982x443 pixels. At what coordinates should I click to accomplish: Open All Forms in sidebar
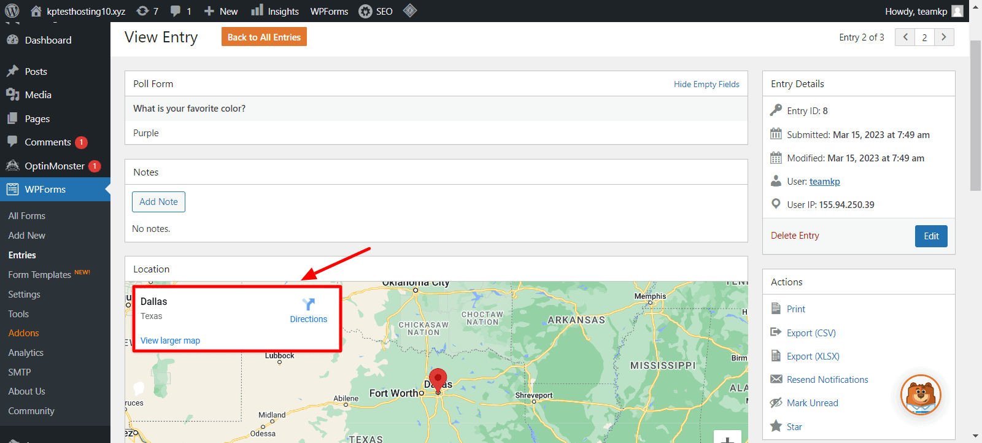pyautogui.click(x=27, y=216)
